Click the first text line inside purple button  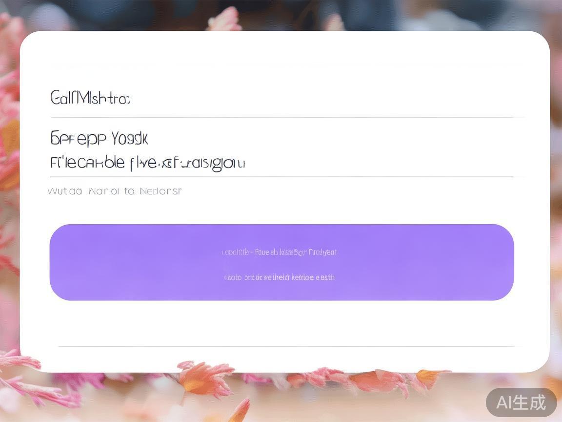[x=279, y=252]
